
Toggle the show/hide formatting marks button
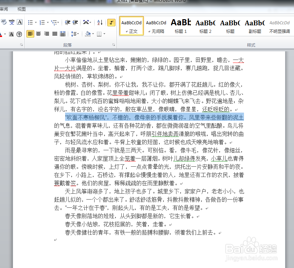111,22
